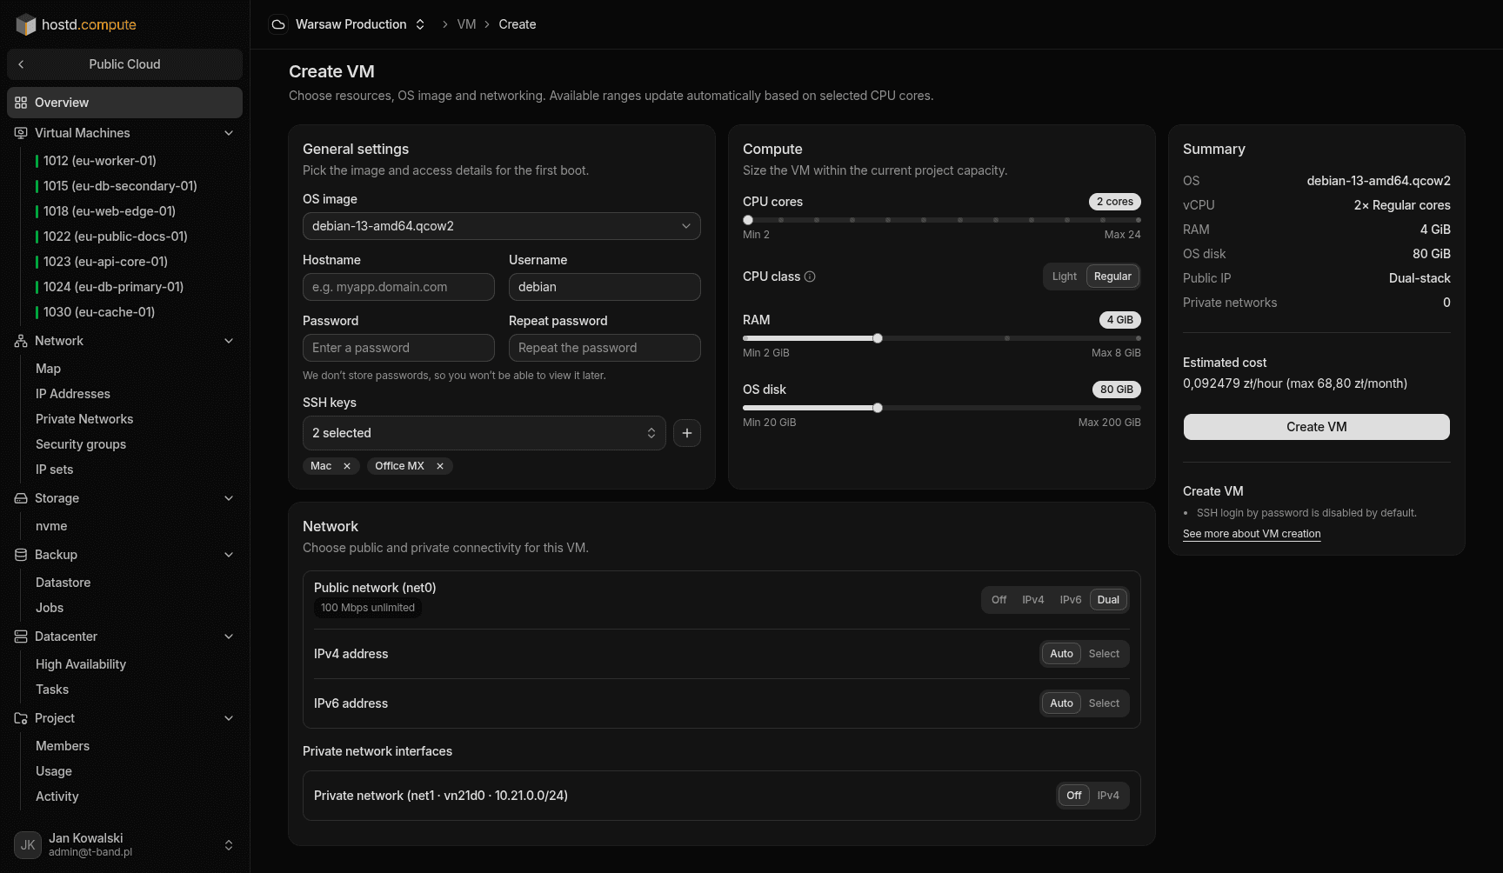1503x873 pixels.
Task: Set public network to IPv6 only
Action: point(1071,600)
